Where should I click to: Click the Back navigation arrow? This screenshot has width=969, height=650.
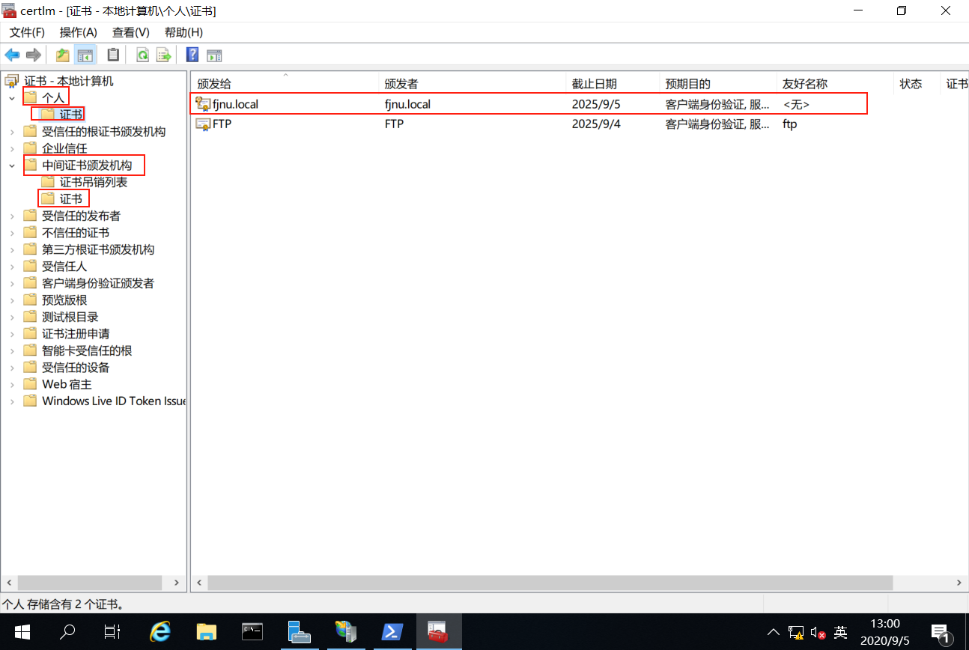pyautogui.click(x=12, y=55)
